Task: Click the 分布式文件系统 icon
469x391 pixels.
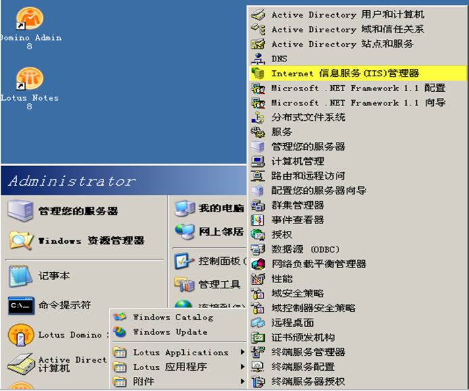Action: [258, 118]
